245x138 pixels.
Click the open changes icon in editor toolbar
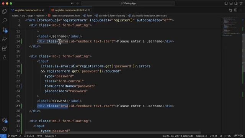230,10
